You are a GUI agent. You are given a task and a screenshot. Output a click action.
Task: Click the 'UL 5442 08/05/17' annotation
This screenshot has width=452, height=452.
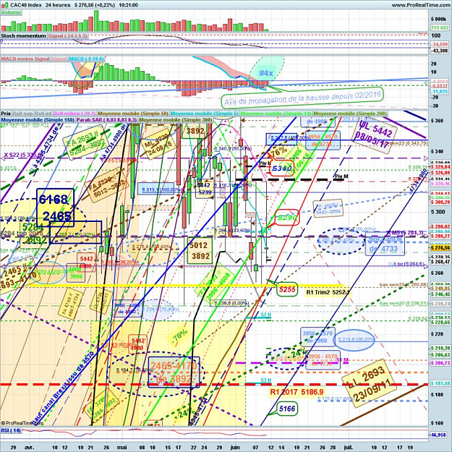click(x=375, y=135)
